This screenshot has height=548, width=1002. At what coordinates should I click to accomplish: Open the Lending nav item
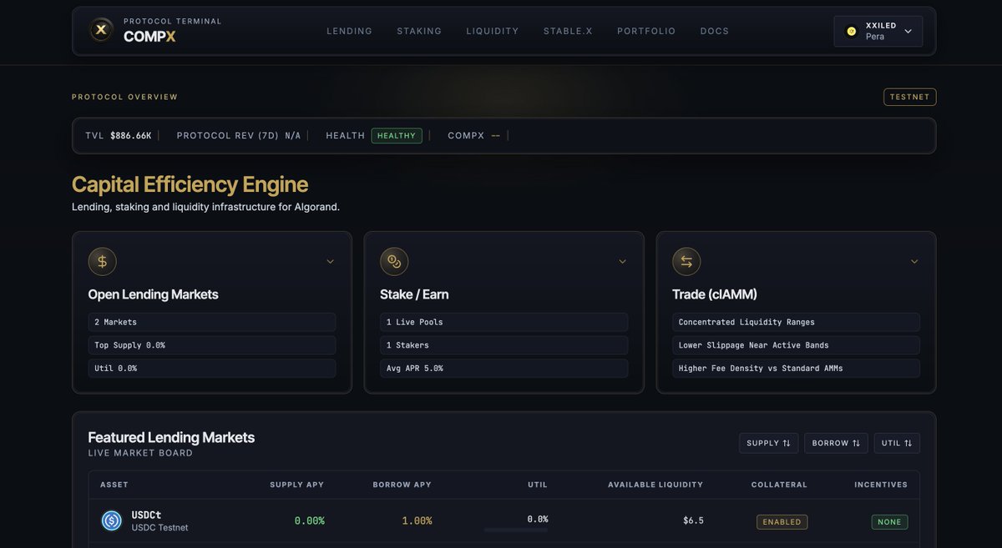pos(349,31)
